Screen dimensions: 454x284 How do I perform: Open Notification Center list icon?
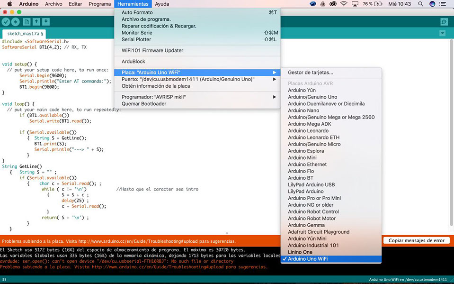(x=443, y=4)
